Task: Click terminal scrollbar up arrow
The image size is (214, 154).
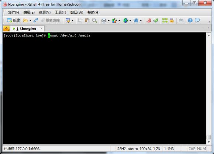Action: 209,35
